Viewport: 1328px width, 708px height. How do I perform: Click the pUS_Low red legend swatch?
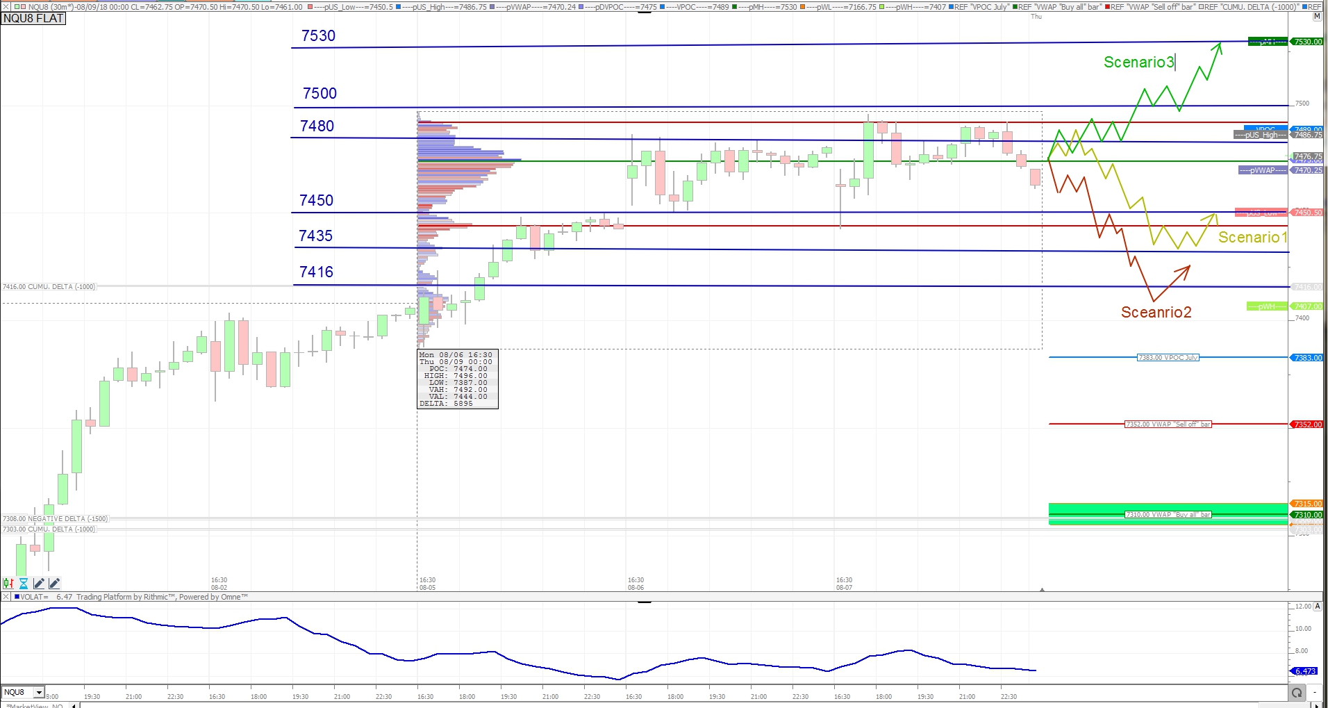[x=309, y=7]
